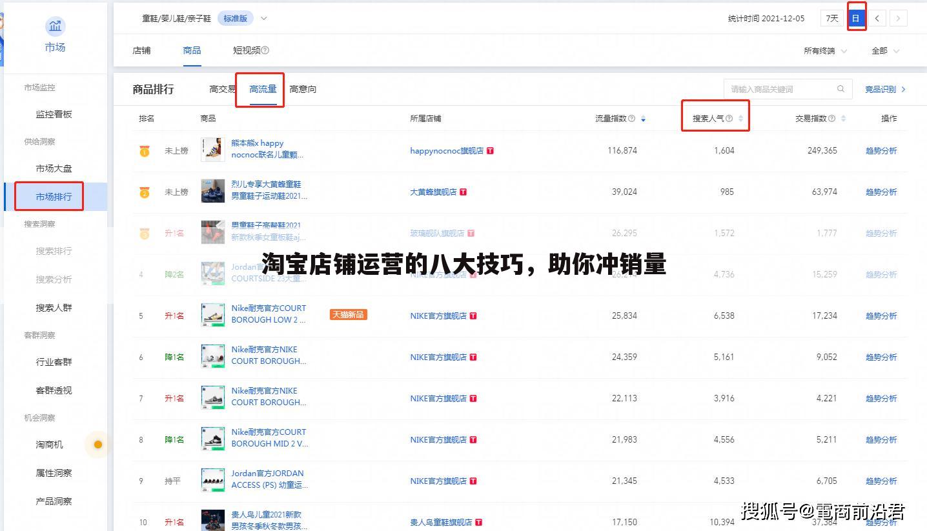The width and height of the screenshot is (927, 531).
Task: Open thumbnail of Nike COURT BOROUGH LOW 2
Action: point(213,315)
